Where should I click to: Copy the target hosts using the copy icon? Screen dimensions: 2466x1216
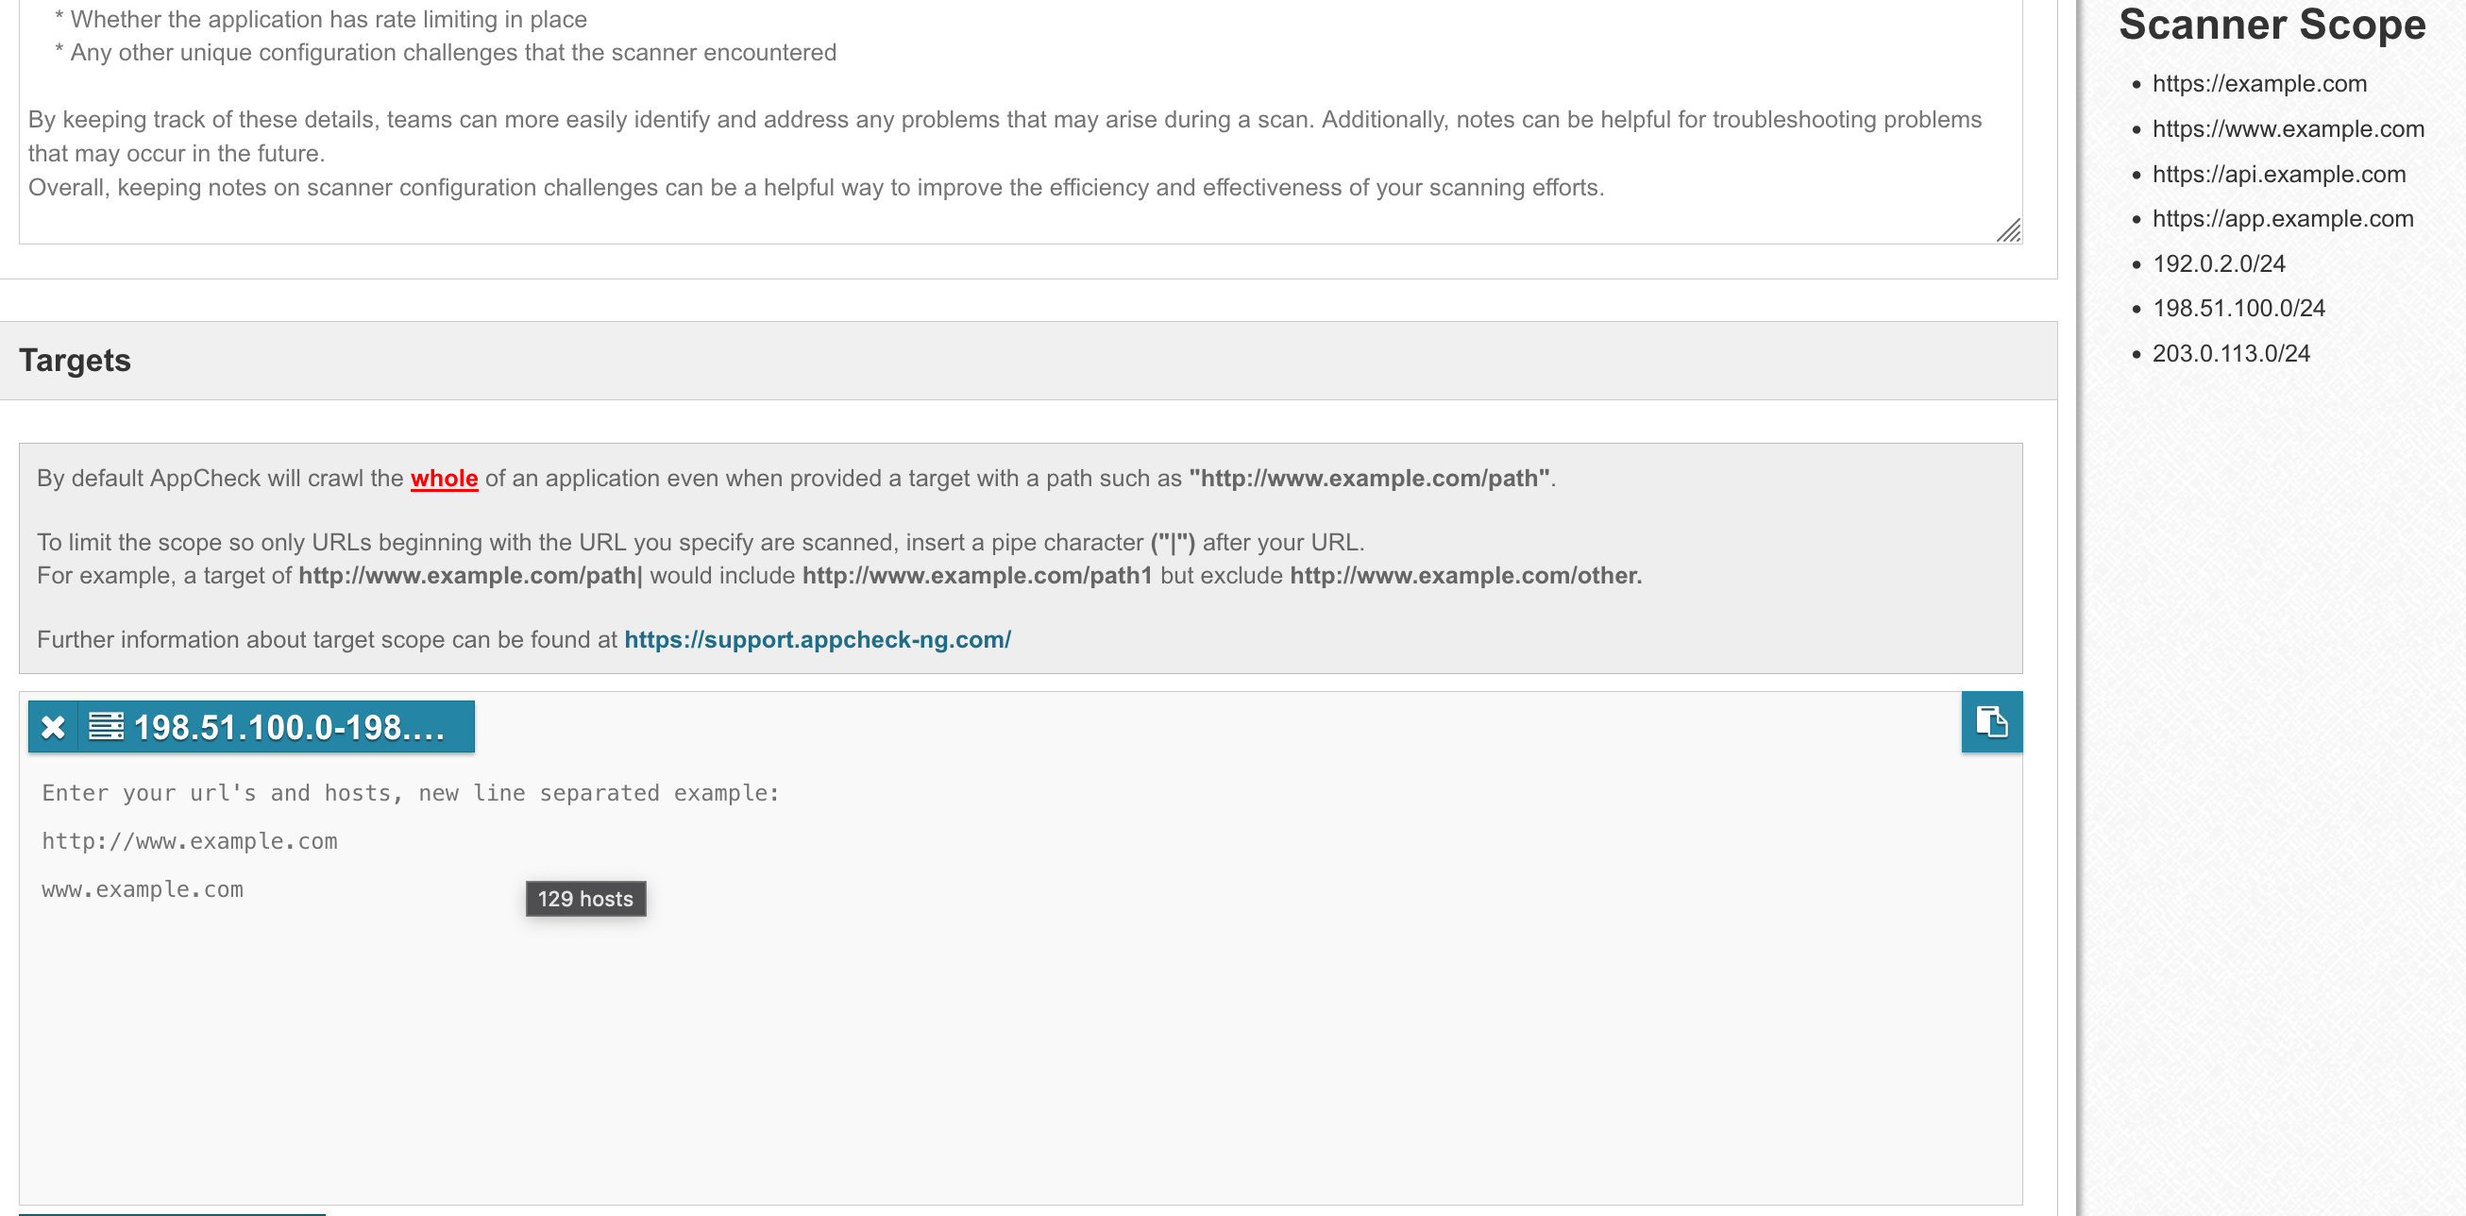[x=1991, y=724]
